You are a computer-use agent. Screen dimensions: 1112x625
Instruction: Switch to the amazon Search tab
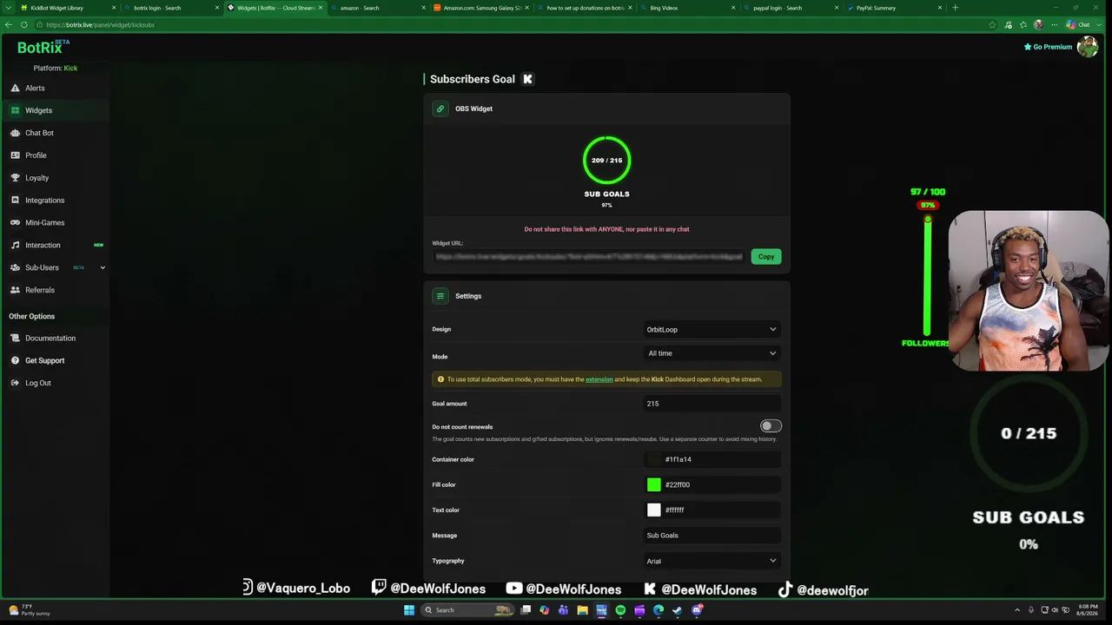pyautogui.click(x=378, y=8)
